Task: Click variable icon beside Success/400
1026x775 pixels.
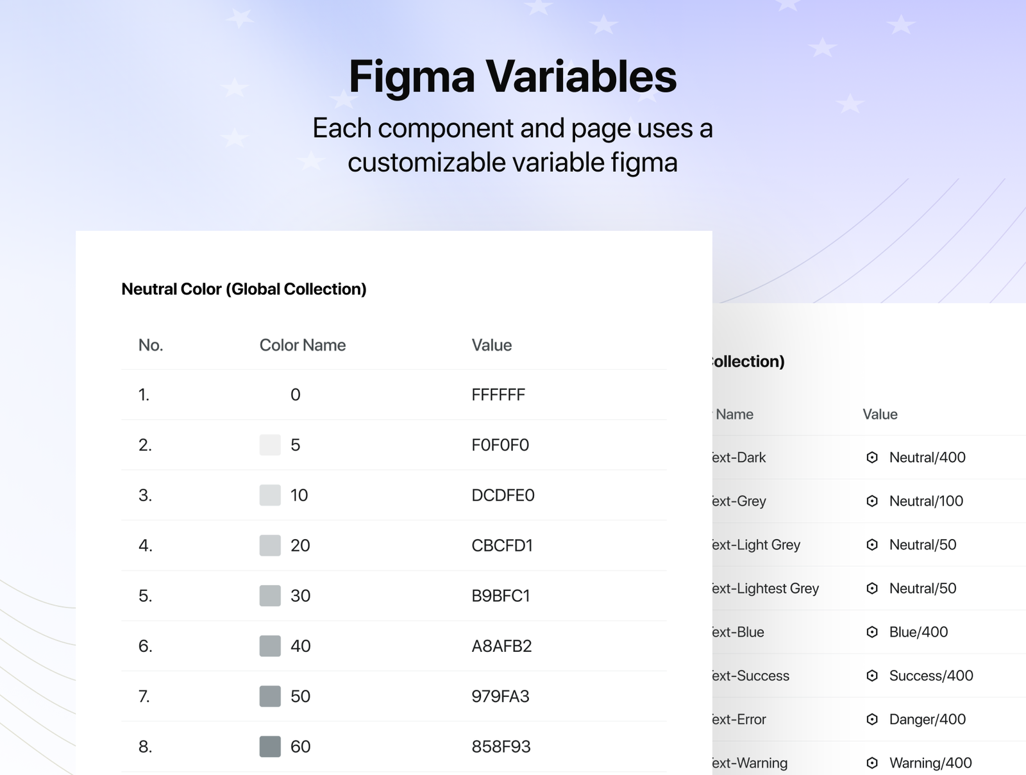Action: (872, 676)
